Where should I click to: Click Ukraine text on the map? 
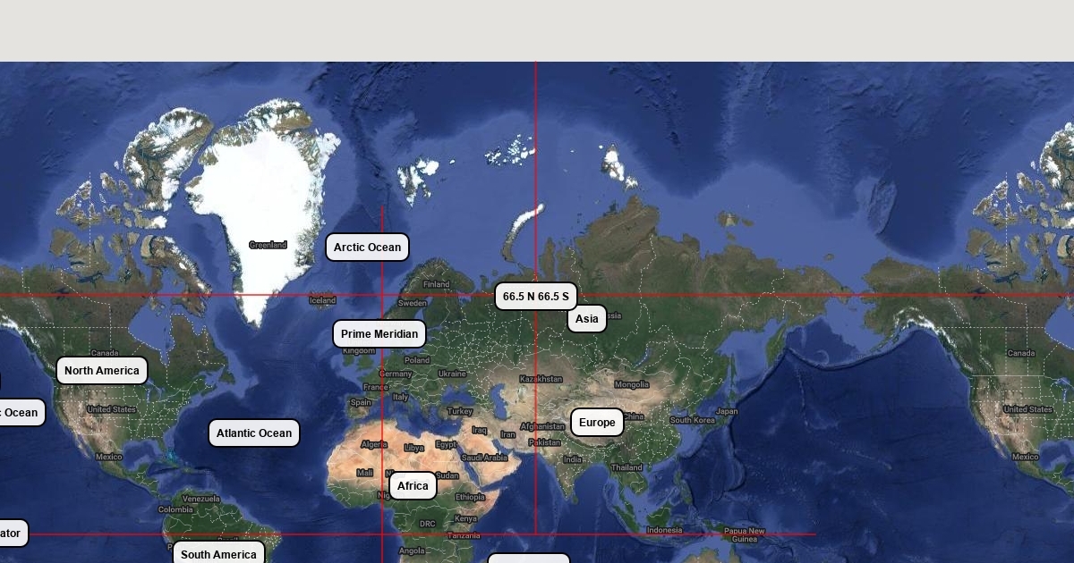point(452,374)
